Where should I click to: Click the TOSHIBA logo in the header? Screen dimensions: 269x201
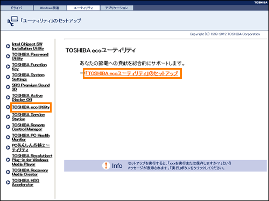point(261,3)
